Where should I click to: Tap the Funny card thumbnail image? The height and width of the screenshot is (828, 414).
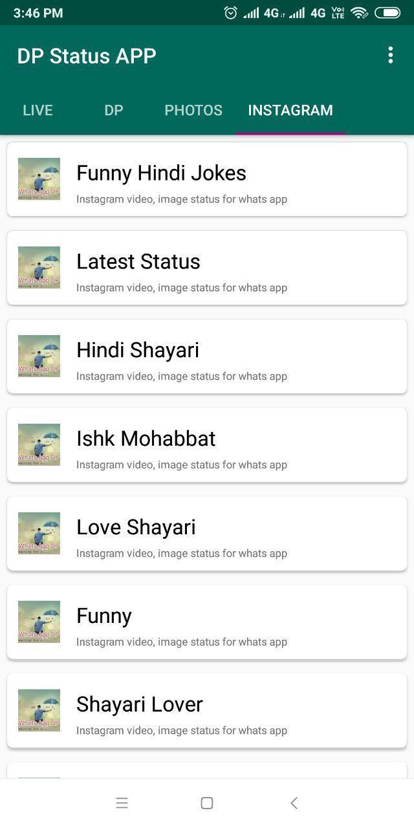coord(39,622)
